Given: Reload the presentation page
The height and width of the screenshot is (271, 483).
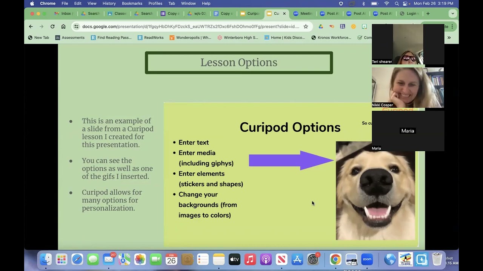Looking at the screenshot, I should pos(52,26).
